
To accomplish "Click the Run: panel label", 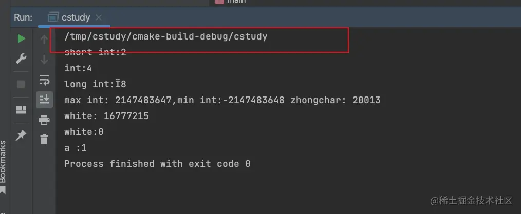I will click(x=23, y=17).
